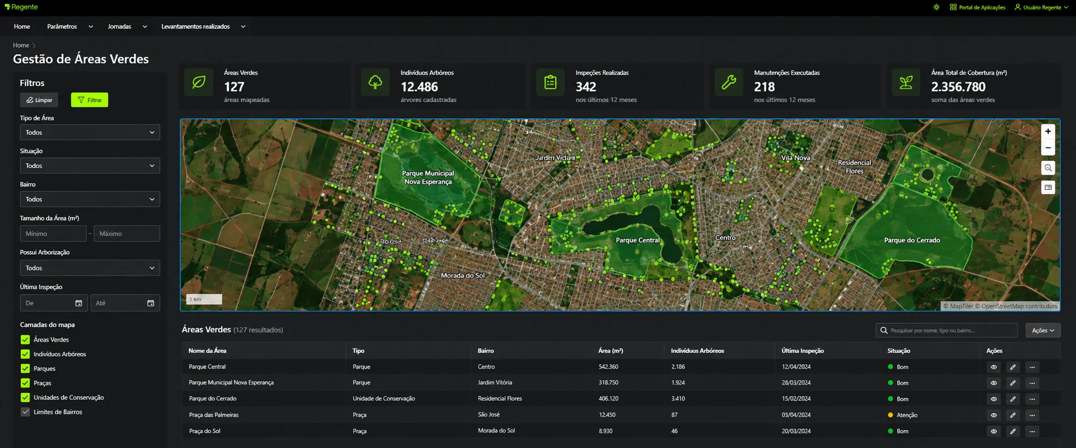Open more options for Parque do Cerrado
The width and height of the screenshot is (1076, 448).
point(1032,399)
